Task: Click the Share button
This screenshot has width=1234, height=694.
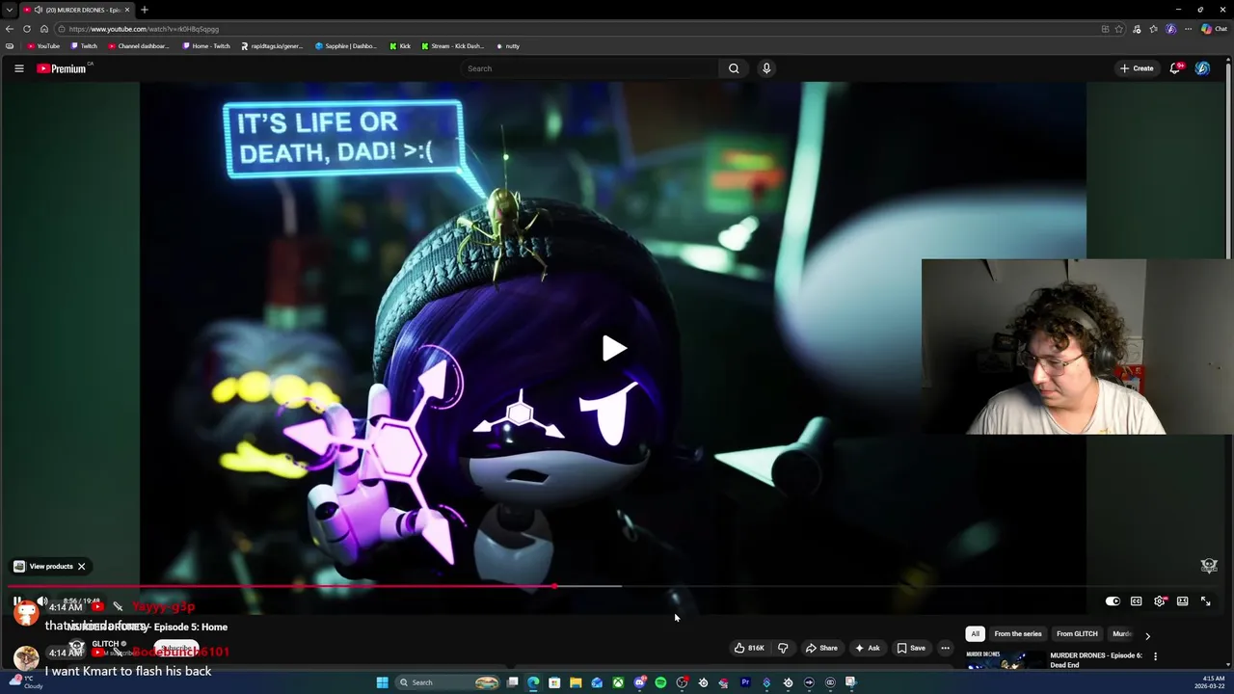Action: [x=821, y=648]
